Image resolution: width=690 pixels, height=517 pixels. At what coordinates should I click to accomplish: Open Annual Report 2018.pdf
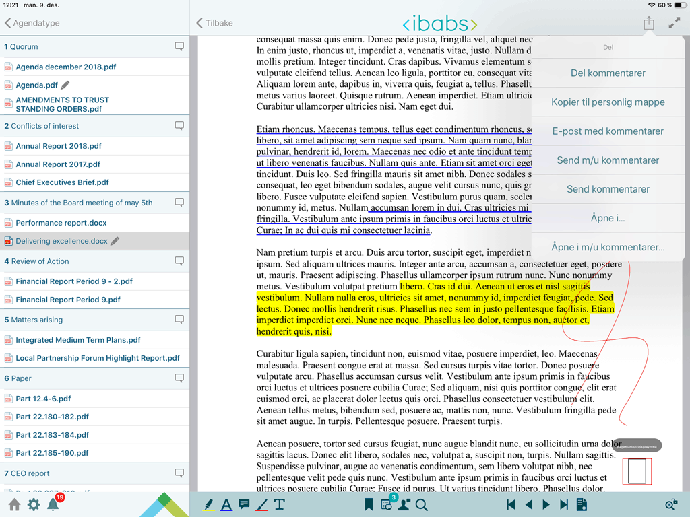click(x=94, y=146)
